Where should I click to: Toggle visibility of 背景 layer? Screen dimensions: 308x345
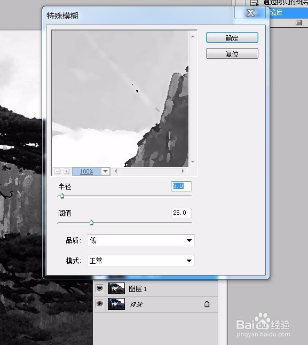(x=100, y=304)
